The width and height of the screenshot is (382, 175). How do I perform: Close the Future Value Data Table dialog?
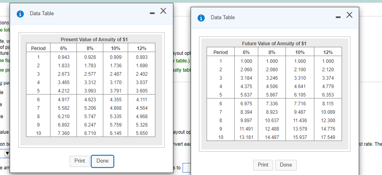click(x=349, y=15)
